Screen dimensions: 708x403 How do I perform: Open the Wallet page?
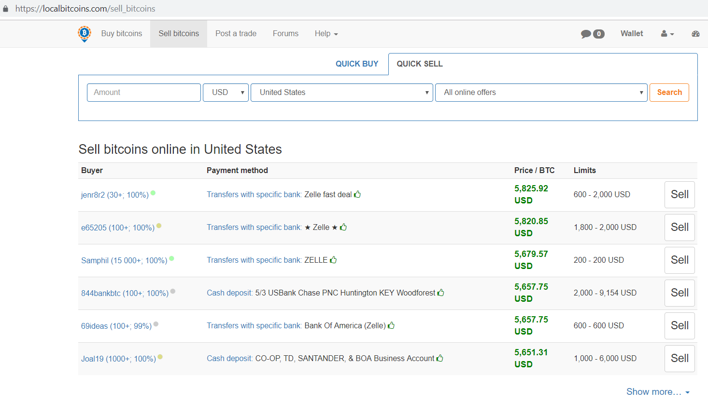point(632,34)
